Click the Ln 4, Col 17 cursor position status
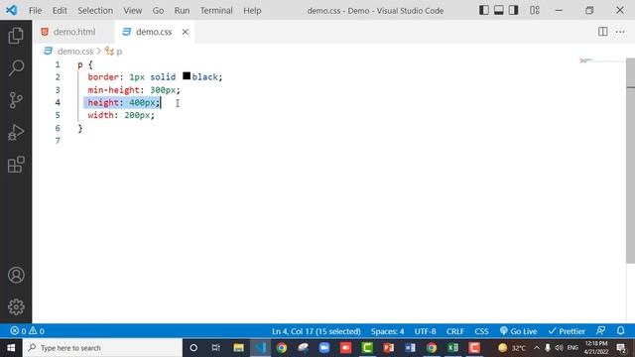The height and width of the screenshot is (357, 635). pos(316,331)
